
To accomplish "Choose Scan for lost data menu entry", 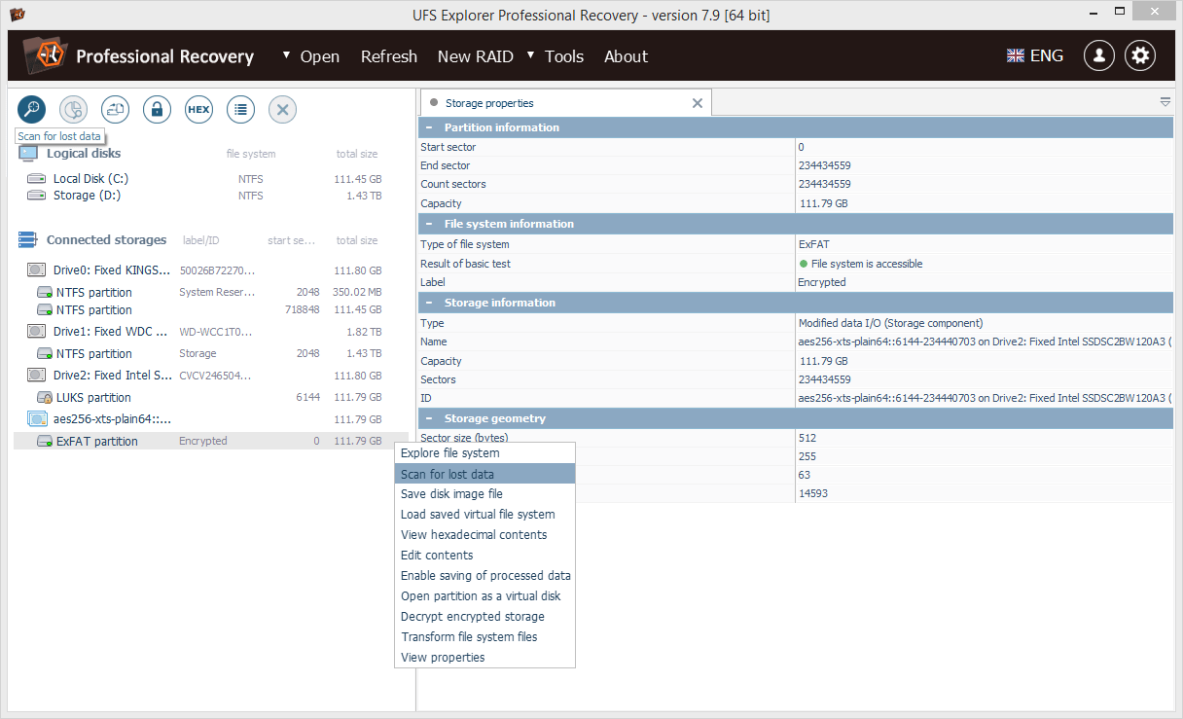I will pos(484,474).
